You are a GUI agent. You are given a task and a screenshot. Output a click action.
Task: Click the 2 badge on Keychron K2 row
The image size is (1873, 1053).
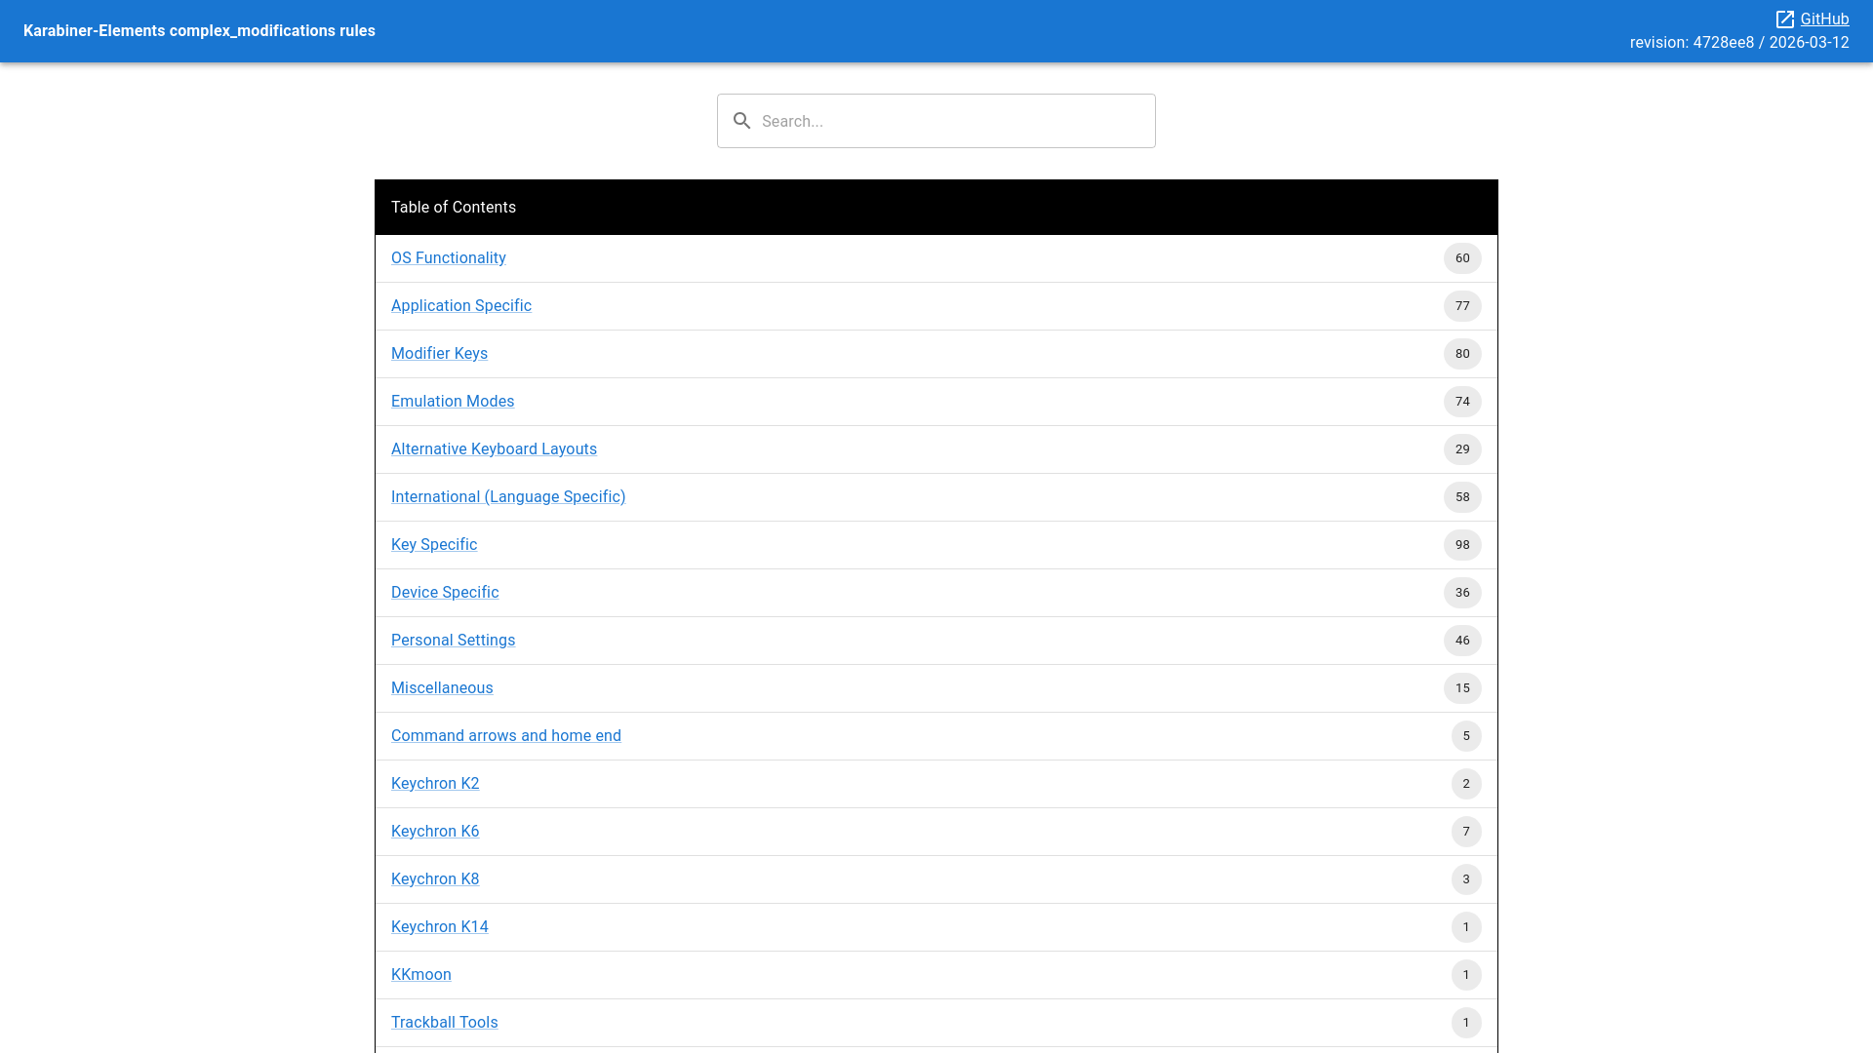coord(1466,784)
